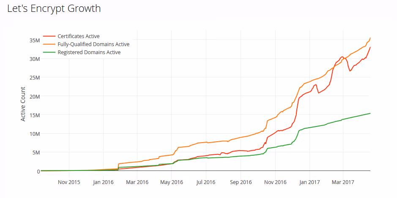Click the Mar 2016 x-axis label
397x198 pixels.
[x=137, y=182]
